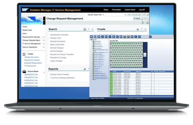
Task: Expand Requirements Manage... submenu arrow
Action: [44, 37]
